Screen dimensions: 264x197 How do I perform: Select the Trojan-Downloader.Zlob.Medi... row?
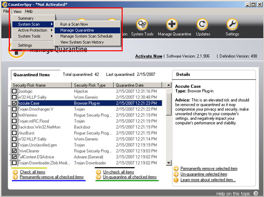coord(87,163)
